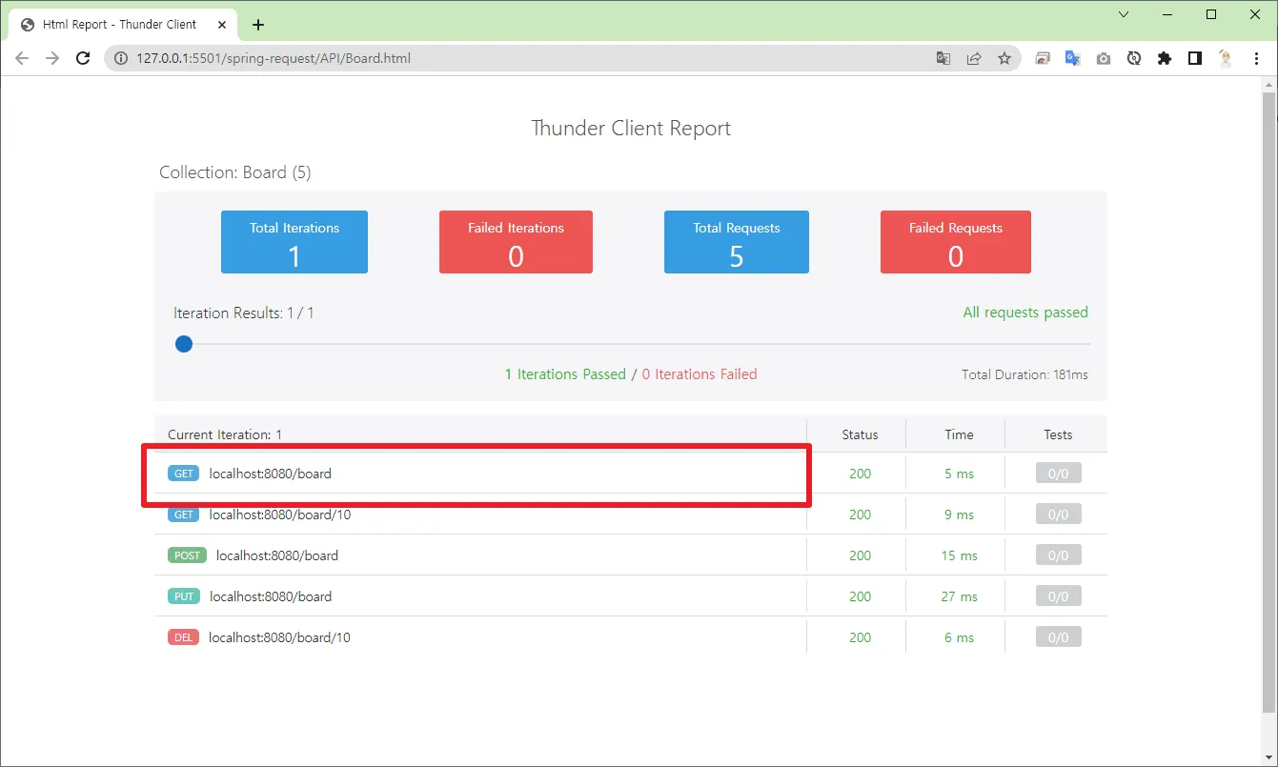Bookmark this page with the star icon
The width and height of the screenshot is (1278, 767).
tap(1004, 58)
